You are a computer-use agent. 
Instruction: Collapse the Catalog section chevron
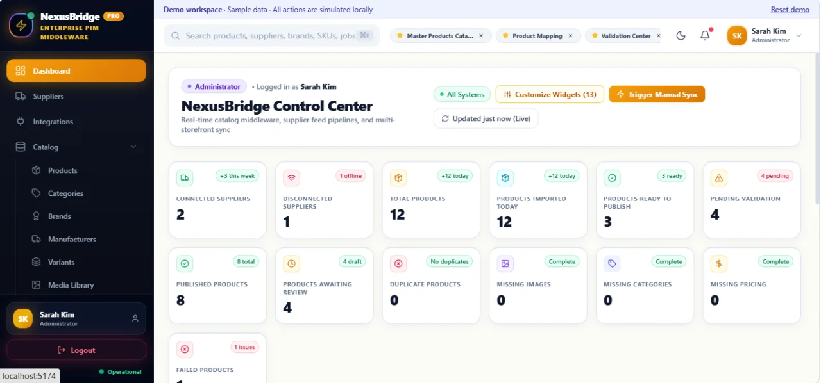tap(133, 147)
